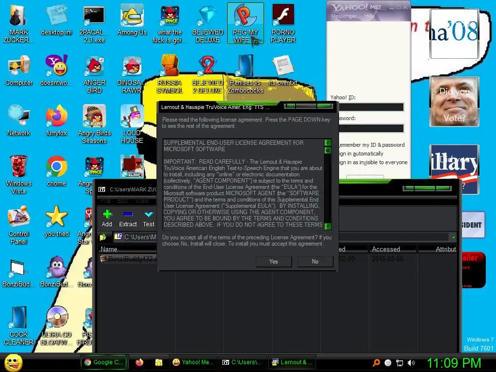The height and width of the screenshot is (372, 496).
Task: Open the Messenger menu in Yahoo Messenger
Action: coord(343,16)
